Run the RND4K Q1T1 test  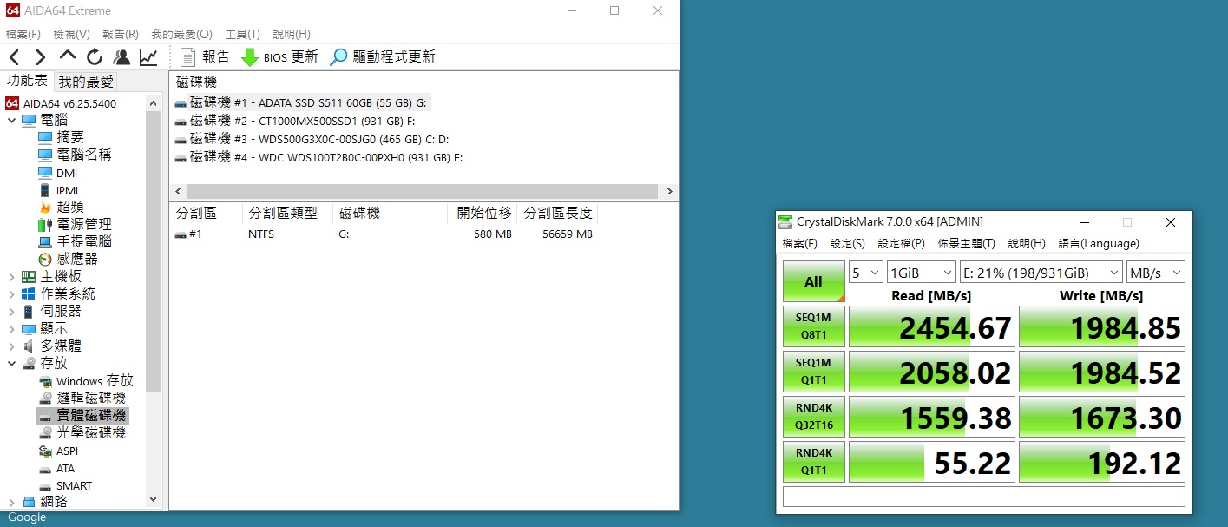(813, 462)
